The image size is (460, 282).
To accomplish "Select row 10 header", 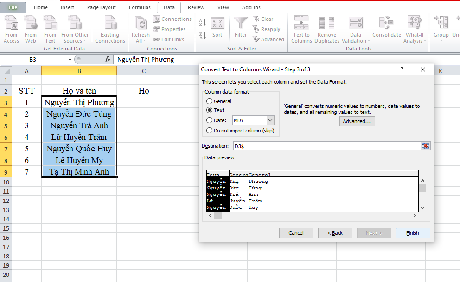I will [6, 182].
